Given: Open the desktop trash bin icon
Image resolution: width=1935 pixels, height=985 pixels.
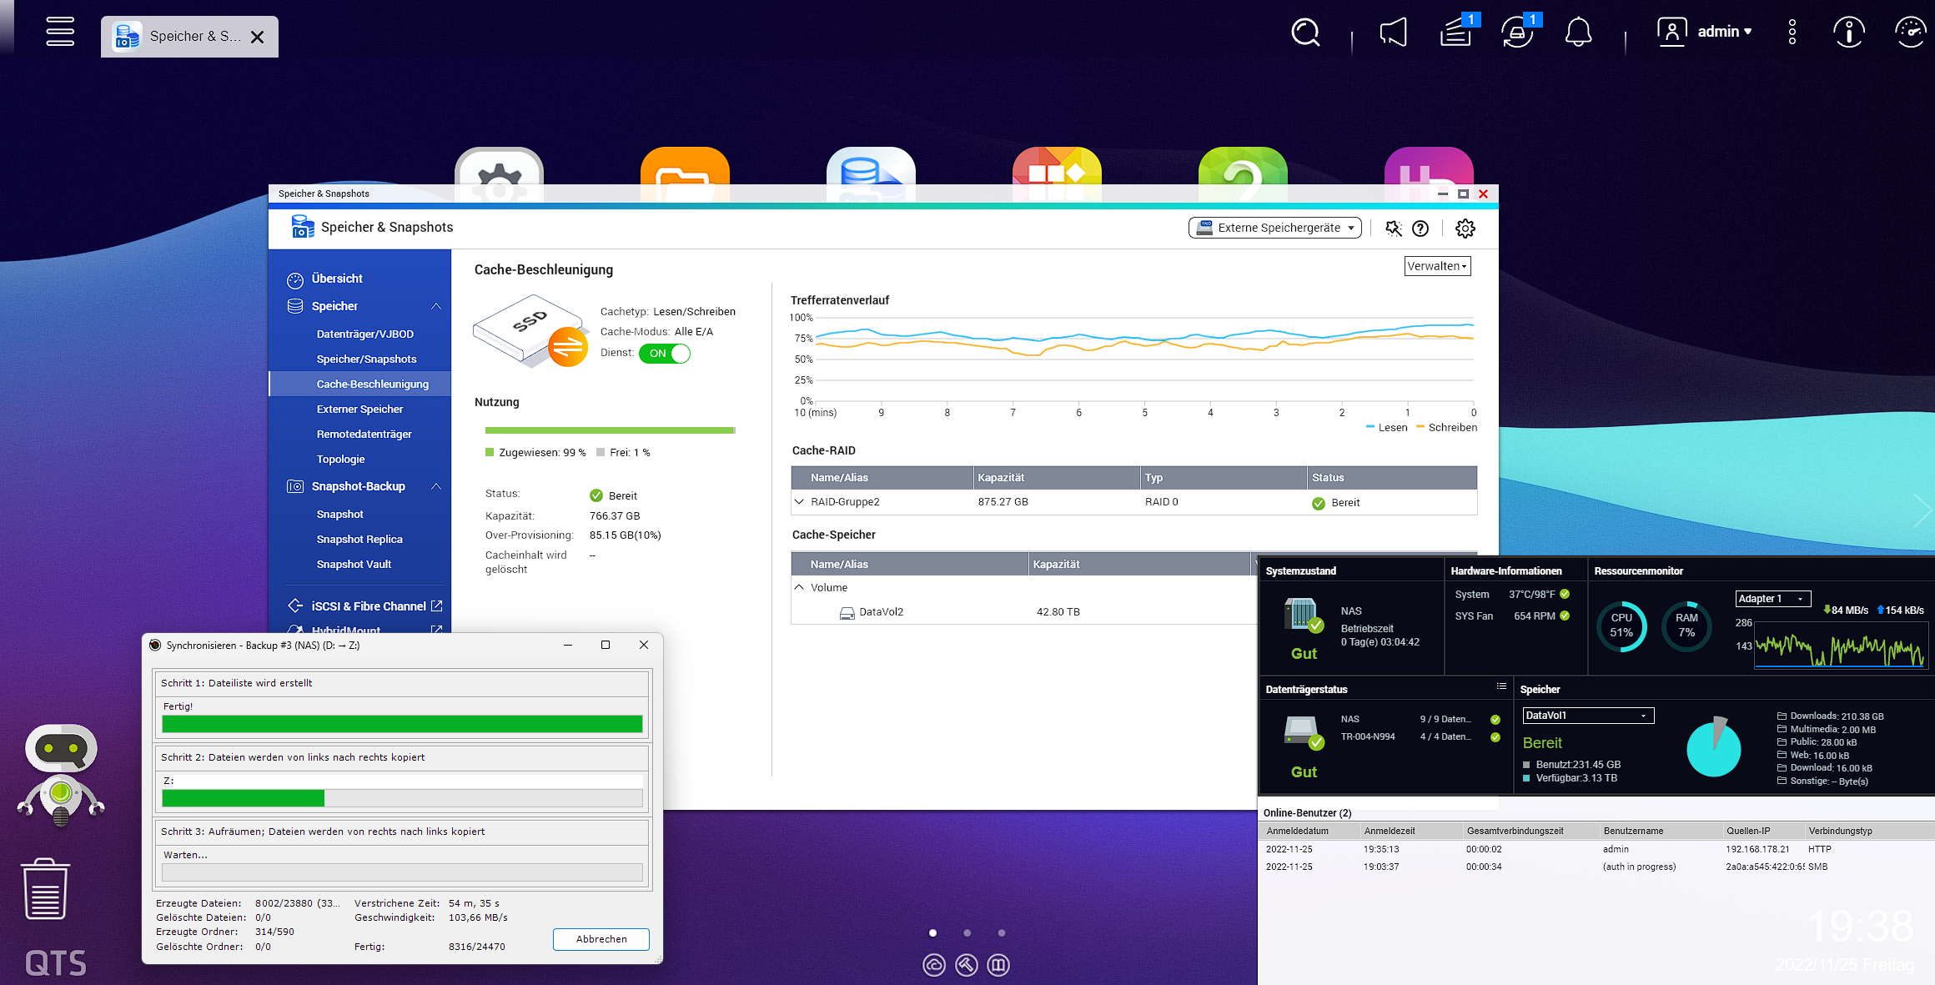Looking at the screenshot, I should pos(45,889).
